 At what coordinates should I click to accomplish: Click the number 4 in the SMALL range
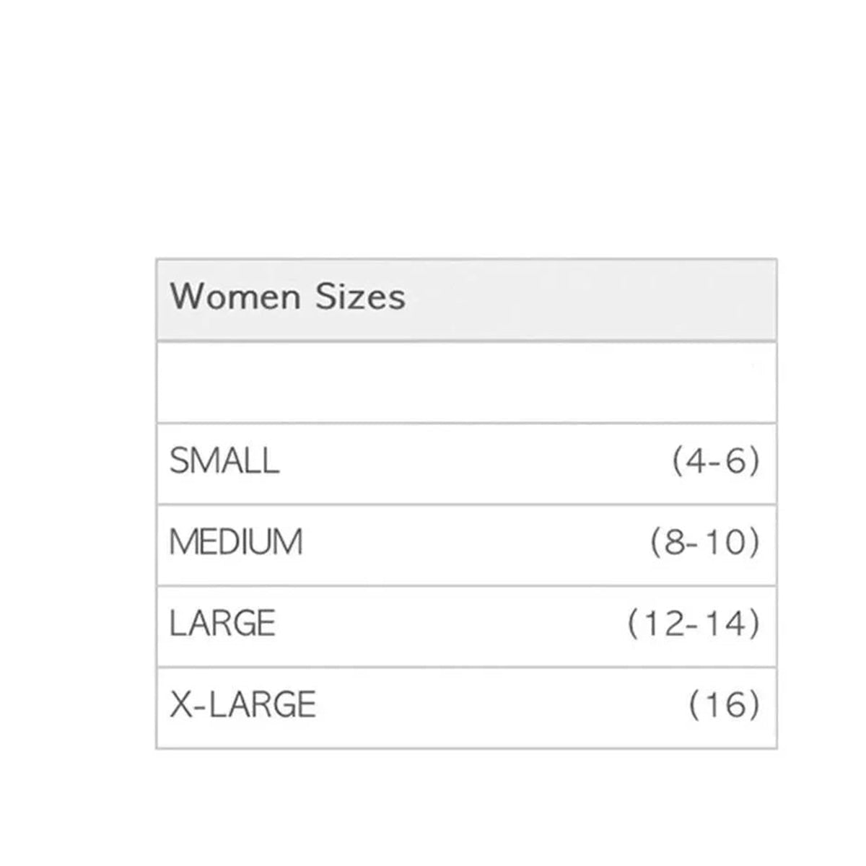coord(694,461)
